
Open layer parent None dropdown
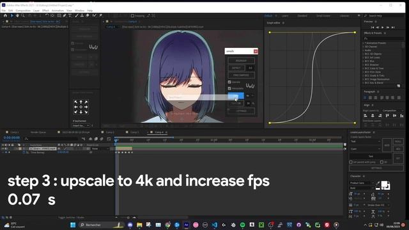click(100, 149)
